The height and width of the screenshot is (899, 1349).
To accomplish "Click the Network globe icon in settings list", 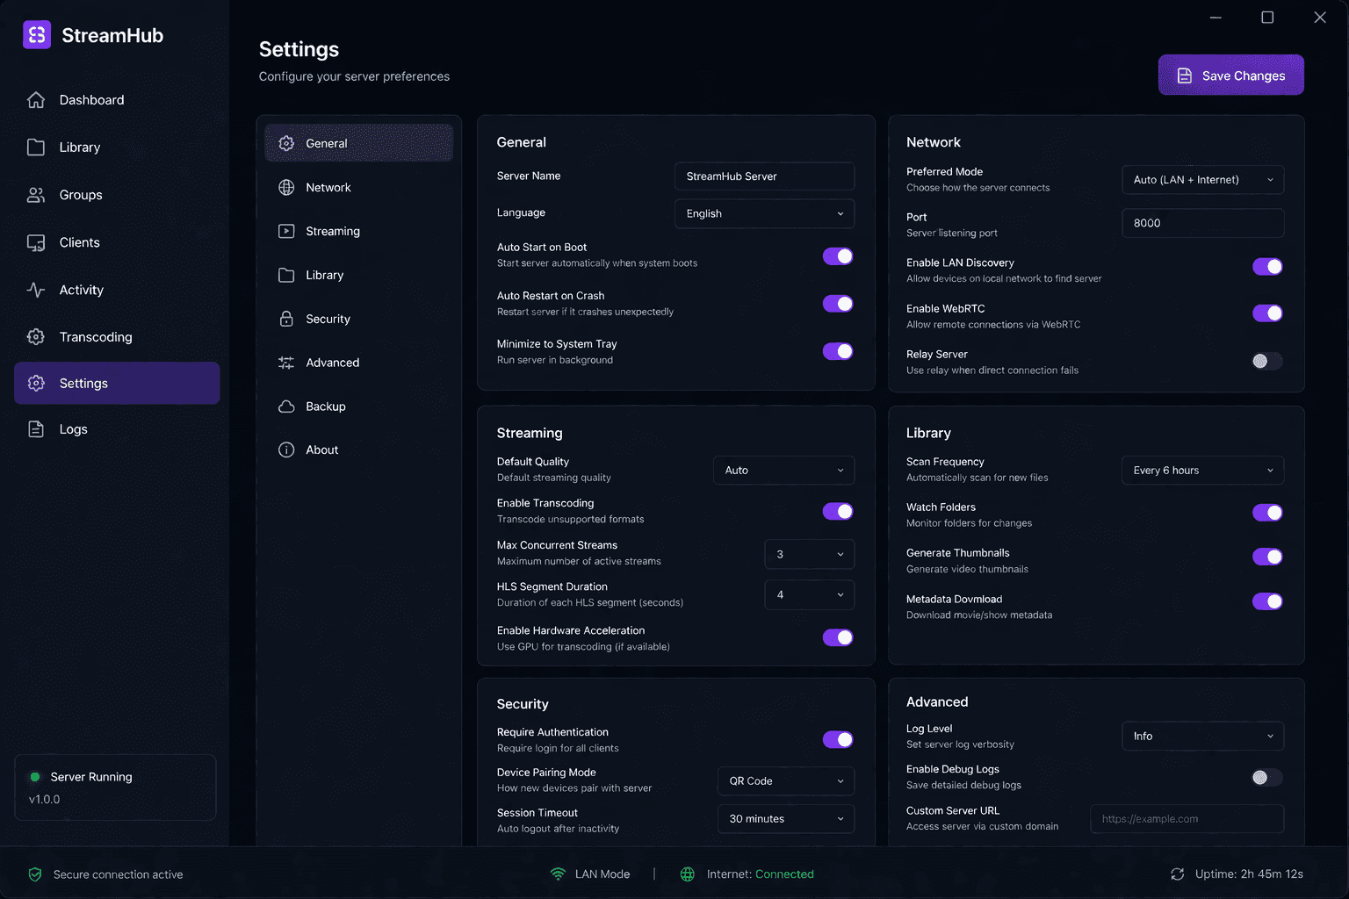I will tap(286, 187).
